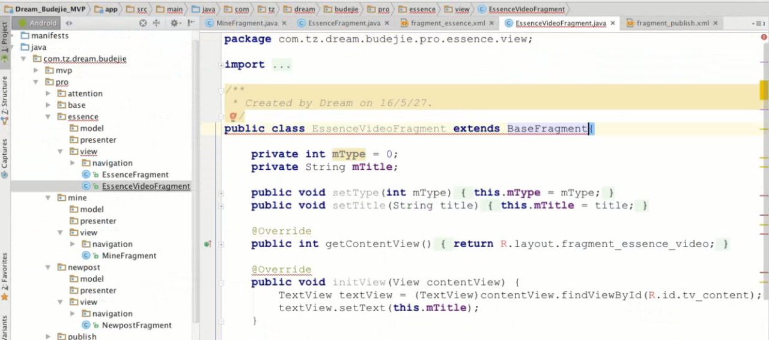
Task: Hide the Project panel using the hide icon
Action: point(191,23)
